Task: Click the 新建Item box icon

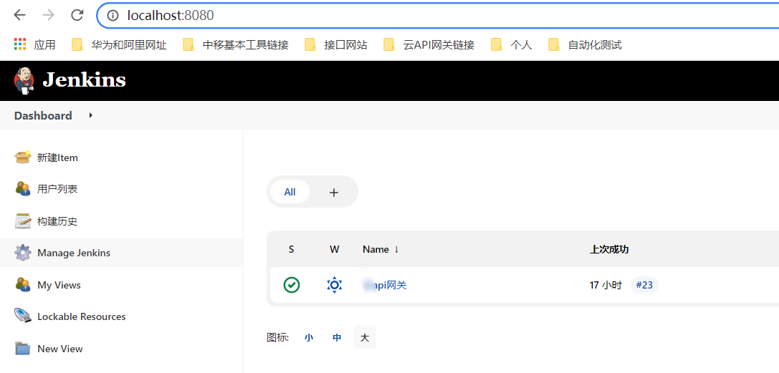Action: 23,158
